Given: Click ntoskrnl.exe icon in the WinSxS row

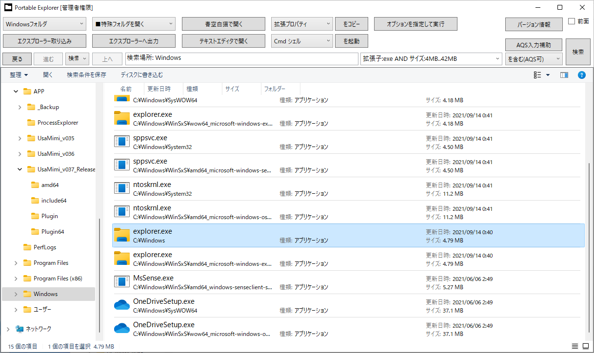Looking at the screenshot, I should tap(122, 212).
